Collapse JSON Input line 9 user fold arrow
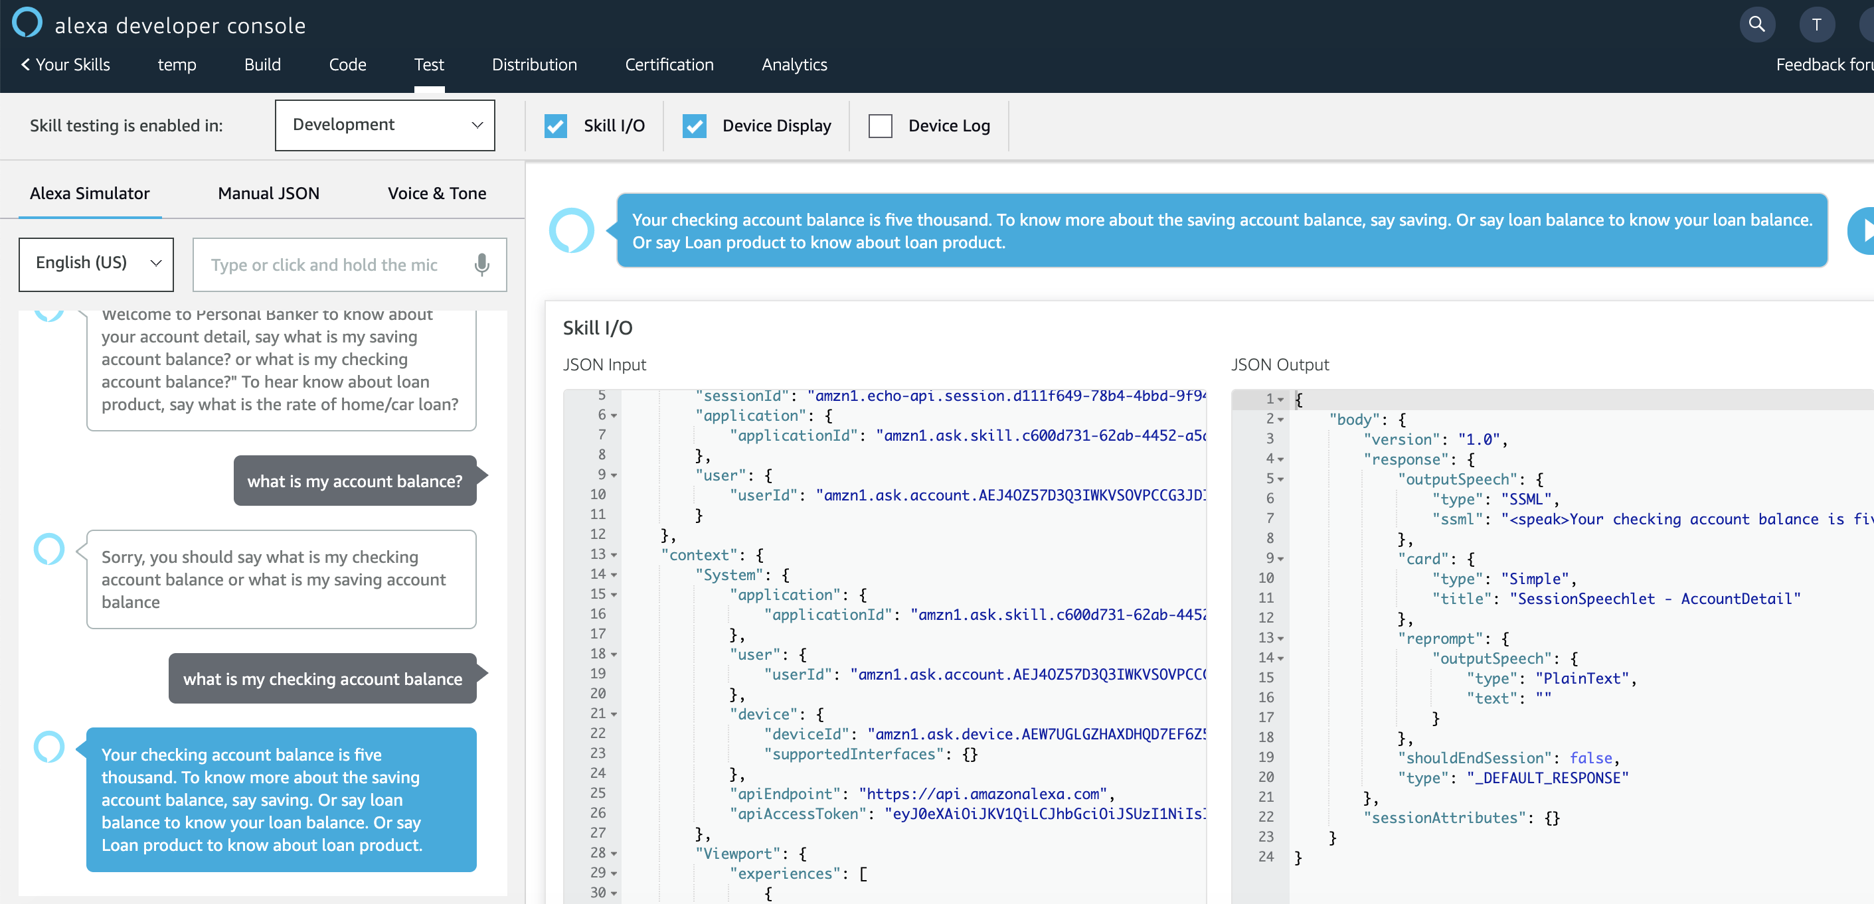 (x=614, y=475)
